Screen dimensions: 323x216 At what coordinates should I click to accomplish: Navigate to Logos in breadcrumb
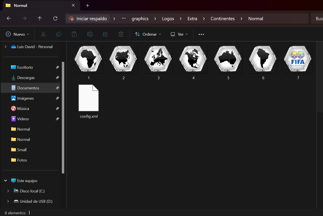click(168, 19)
